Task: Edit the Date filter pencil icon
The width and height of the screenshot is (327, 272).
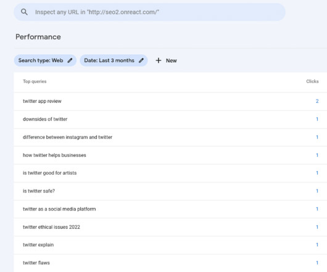Action: click(141, 60)
